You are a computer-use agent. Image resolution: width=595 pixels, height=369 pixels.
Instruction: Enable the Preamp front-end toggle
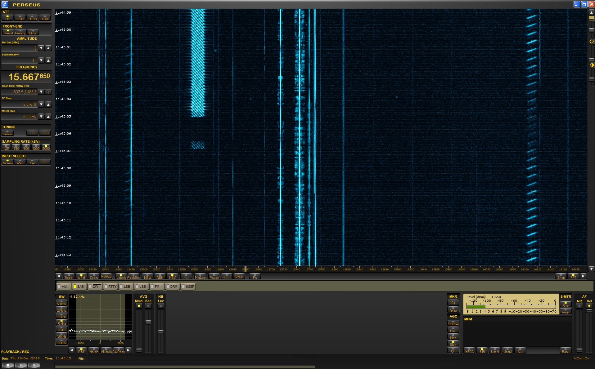click(20, 32)
